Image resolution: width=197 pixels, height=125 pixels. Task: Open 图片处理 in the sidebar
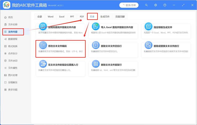13,75
